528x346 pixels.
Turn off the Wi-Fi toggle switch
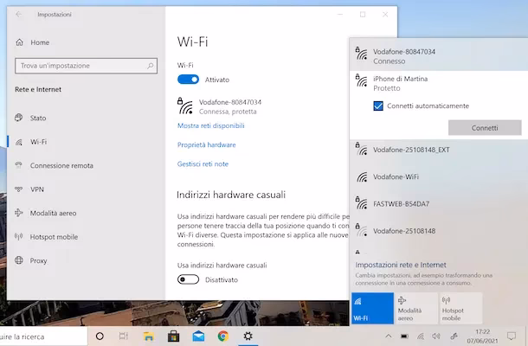tap(188, 80)
